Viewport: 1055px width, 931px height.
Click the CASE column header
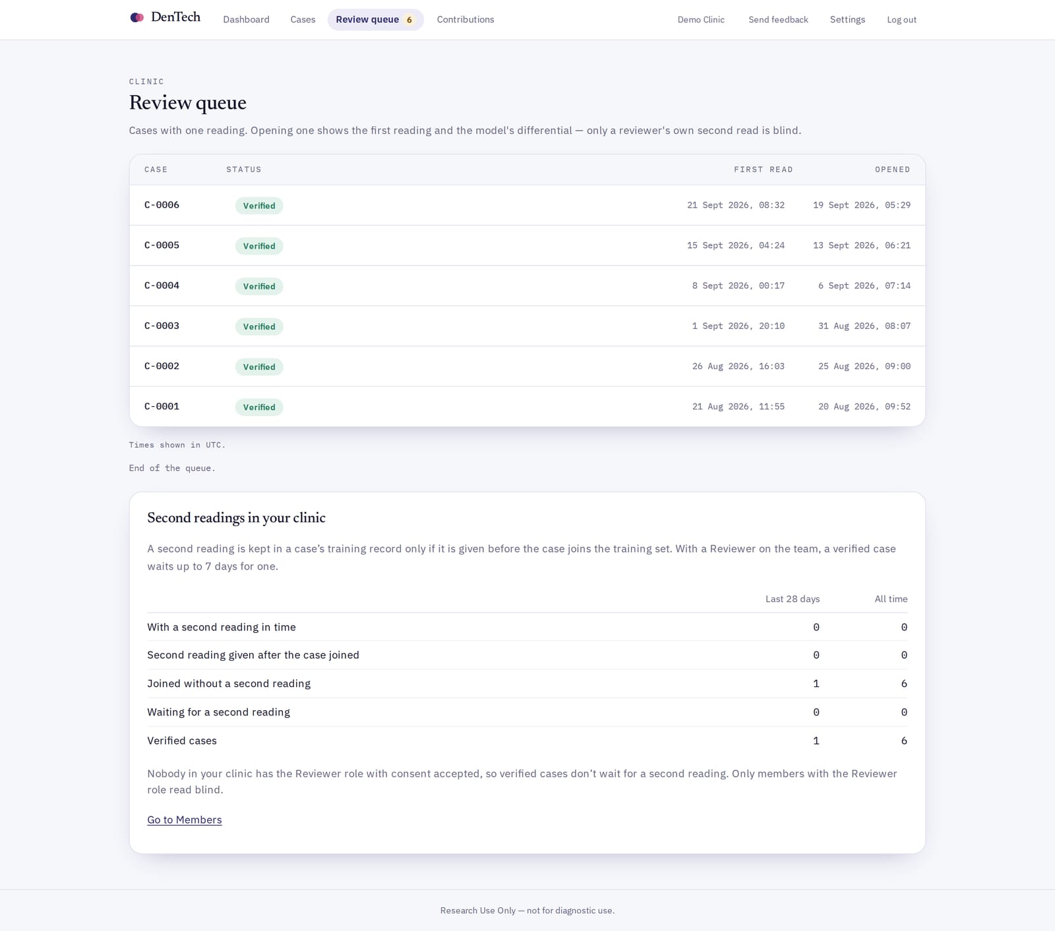click(156, 169)
